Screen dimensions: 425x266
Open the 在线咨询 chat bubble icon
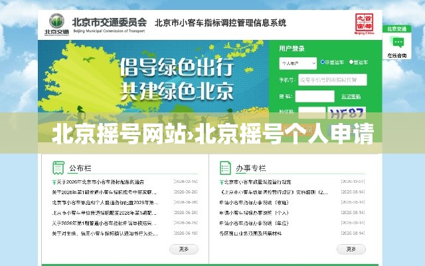click(x=397, y=43)
